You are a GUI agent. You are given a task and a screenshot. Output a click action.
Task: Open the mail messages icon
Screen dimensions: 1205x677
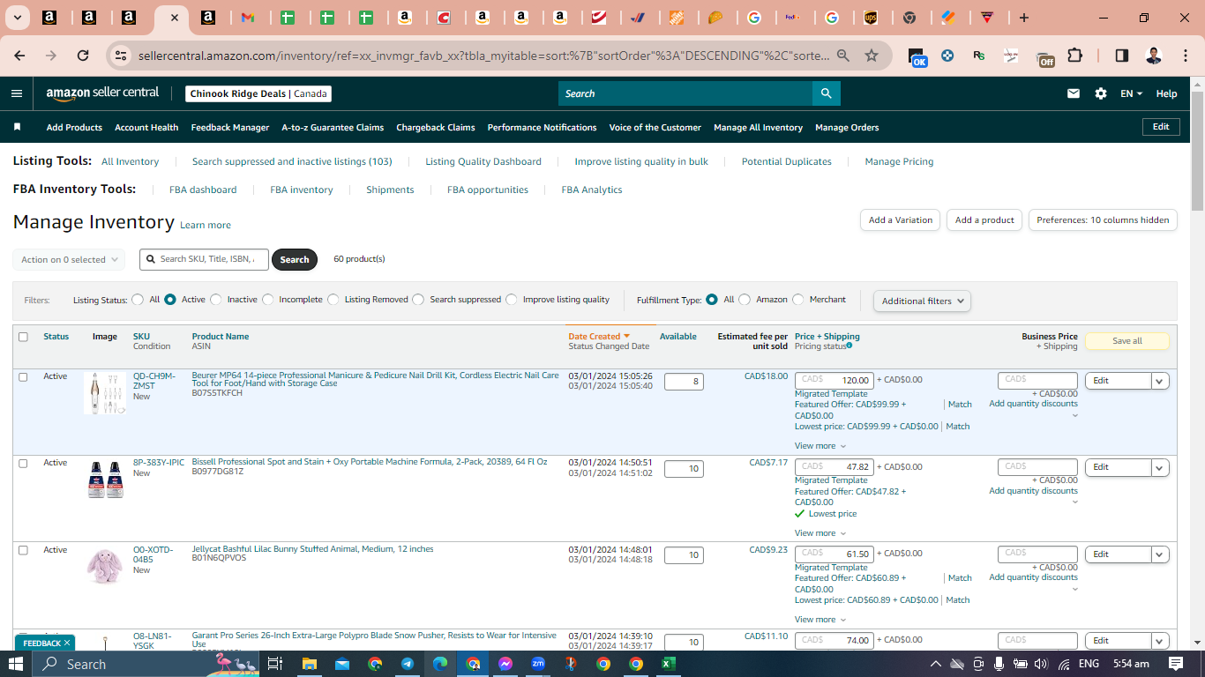(1074, 93)
